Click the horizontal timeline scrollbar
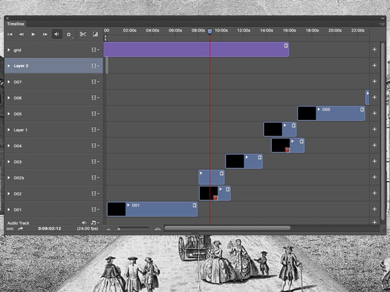Viewport: 390px width, 292px height. click(x=227, y=228)
